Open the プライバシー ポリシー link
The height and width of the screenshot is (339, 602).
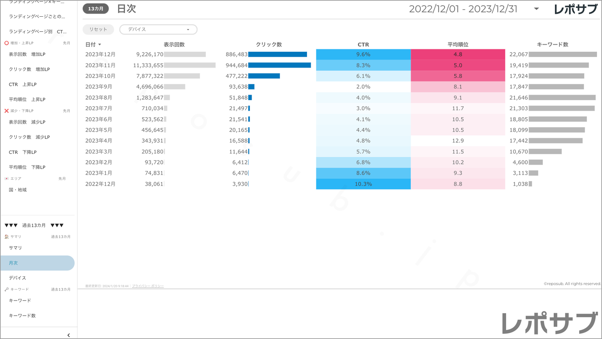(x=148, y=286)
